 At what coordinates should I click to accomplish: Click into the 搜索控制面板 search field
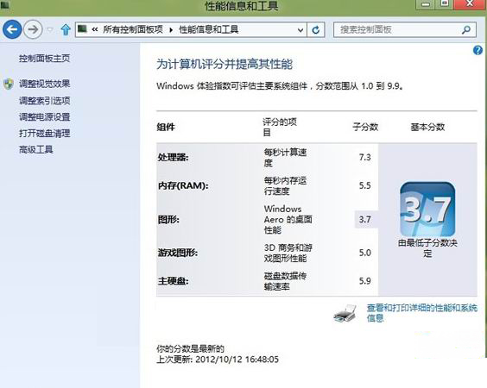(404, 30)
